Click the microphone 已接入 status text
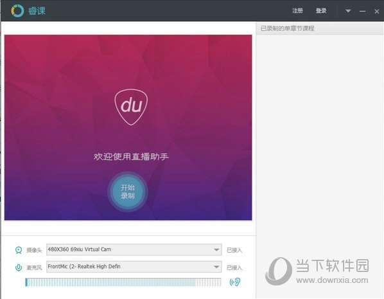Image resolution: width=384 pixels, height=299 pixels. [x=234, y=267]
